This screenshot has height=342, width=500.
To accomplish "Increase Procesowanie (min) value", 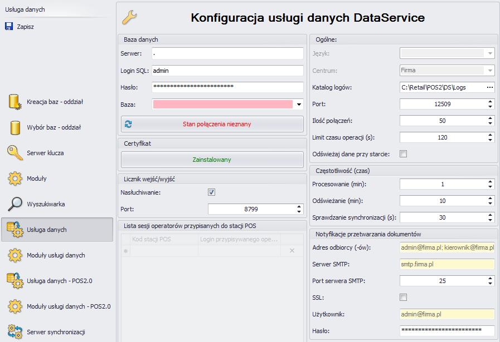I will [490, 182].
